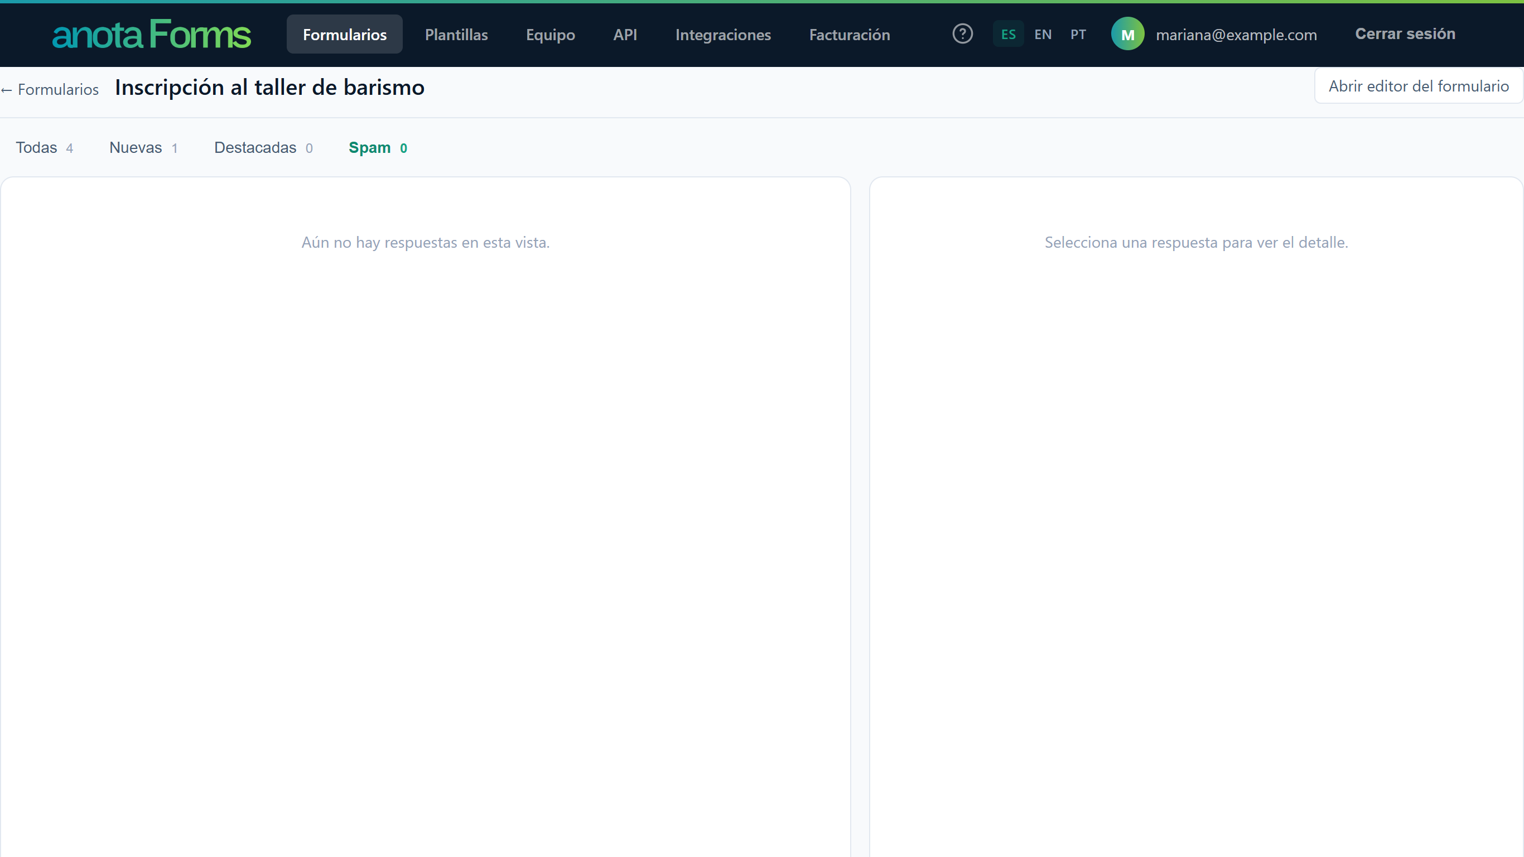
Task: Go back via ← Formularios link
Action: point(50,89)
